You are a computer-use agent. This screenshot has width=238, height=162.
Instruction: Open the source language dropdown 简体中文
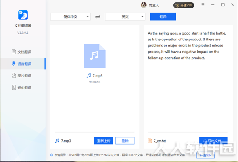[x=71, y=17]
